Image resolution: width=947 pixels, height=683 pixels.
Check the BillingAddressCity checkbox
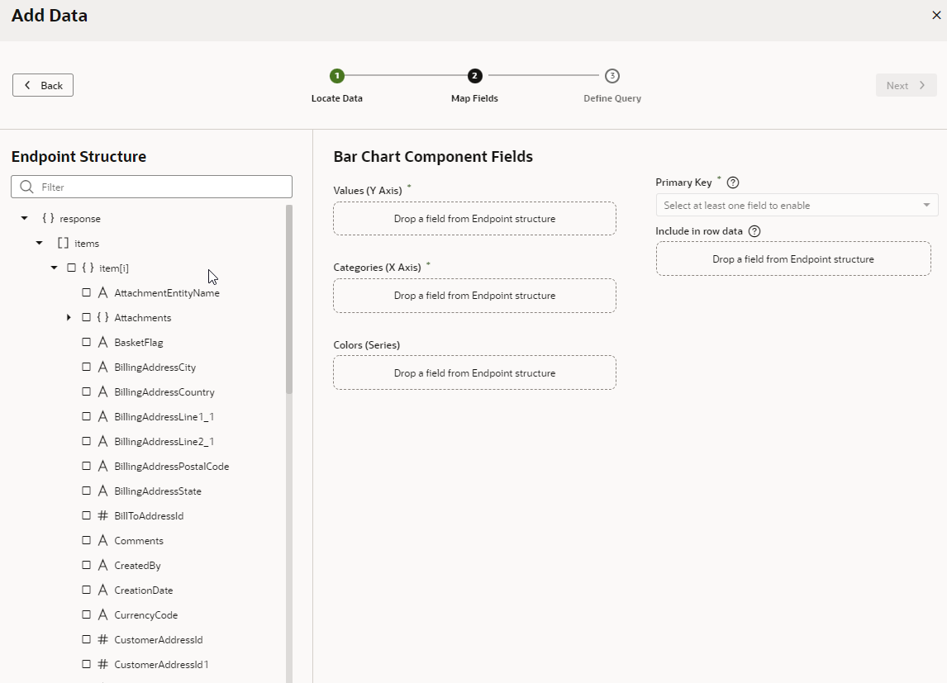pos(87,367)
